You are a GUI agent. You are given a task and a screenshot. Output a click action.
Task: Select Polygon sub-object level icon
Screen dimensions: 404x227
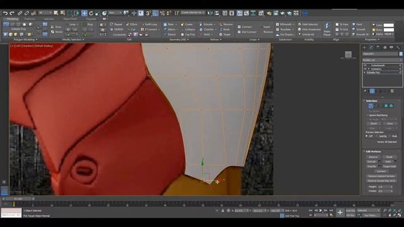386,106
